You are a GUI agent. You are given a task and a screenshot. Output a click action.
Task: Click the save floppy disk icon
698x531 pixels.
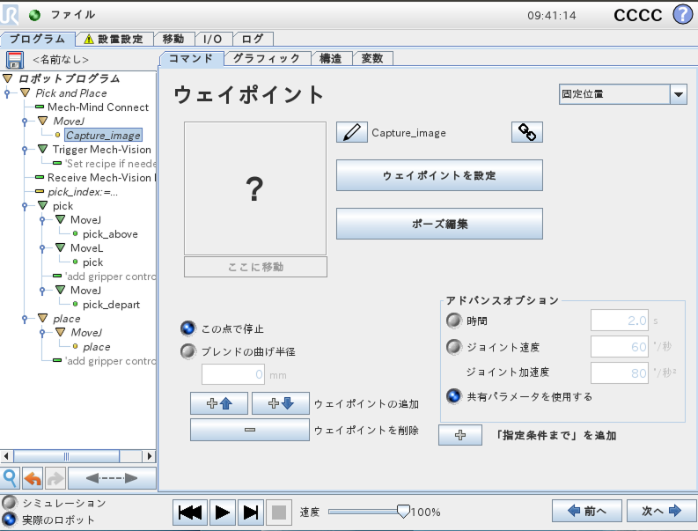pyautogui.click(x=15, y=60)
